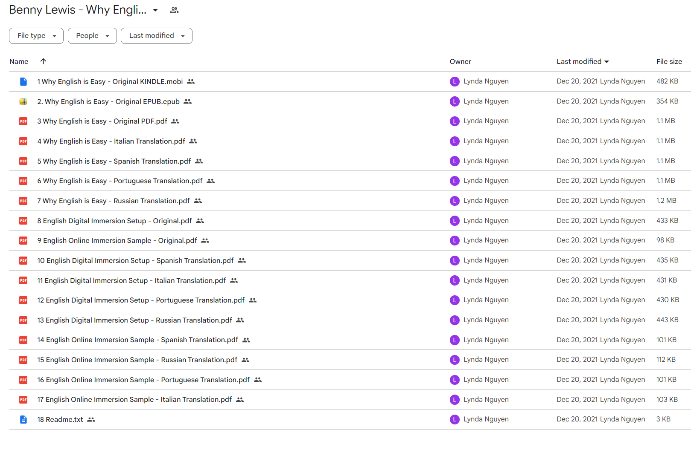
Task: Click the 103 KB file size value
Action: [x=667, y=400]
